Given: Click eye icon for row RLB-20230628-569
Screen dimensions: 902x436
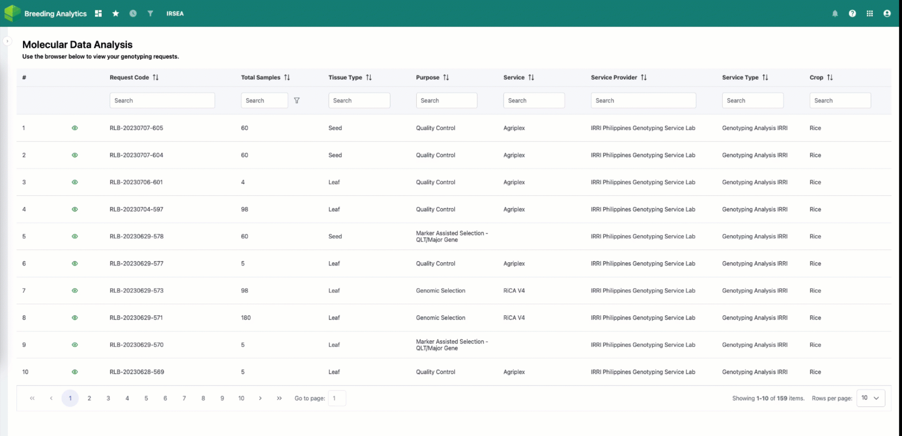Looking at the screenshot, I should (x=75, y=372).
